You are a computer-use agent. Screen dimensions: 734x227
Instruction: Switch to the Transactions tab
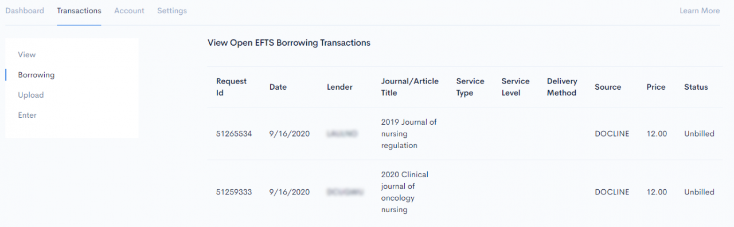pyautogui.click(x=79, y=11)
